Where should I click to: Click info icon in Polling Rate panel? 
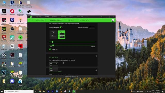(96, 56)
